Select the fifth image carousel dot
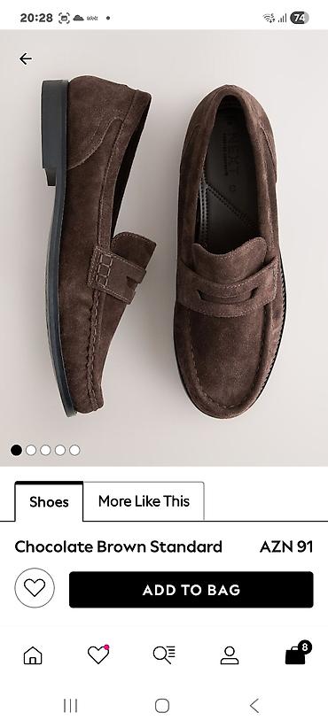Viewport: 328px width, 728px height. click(x=74, y=450)
